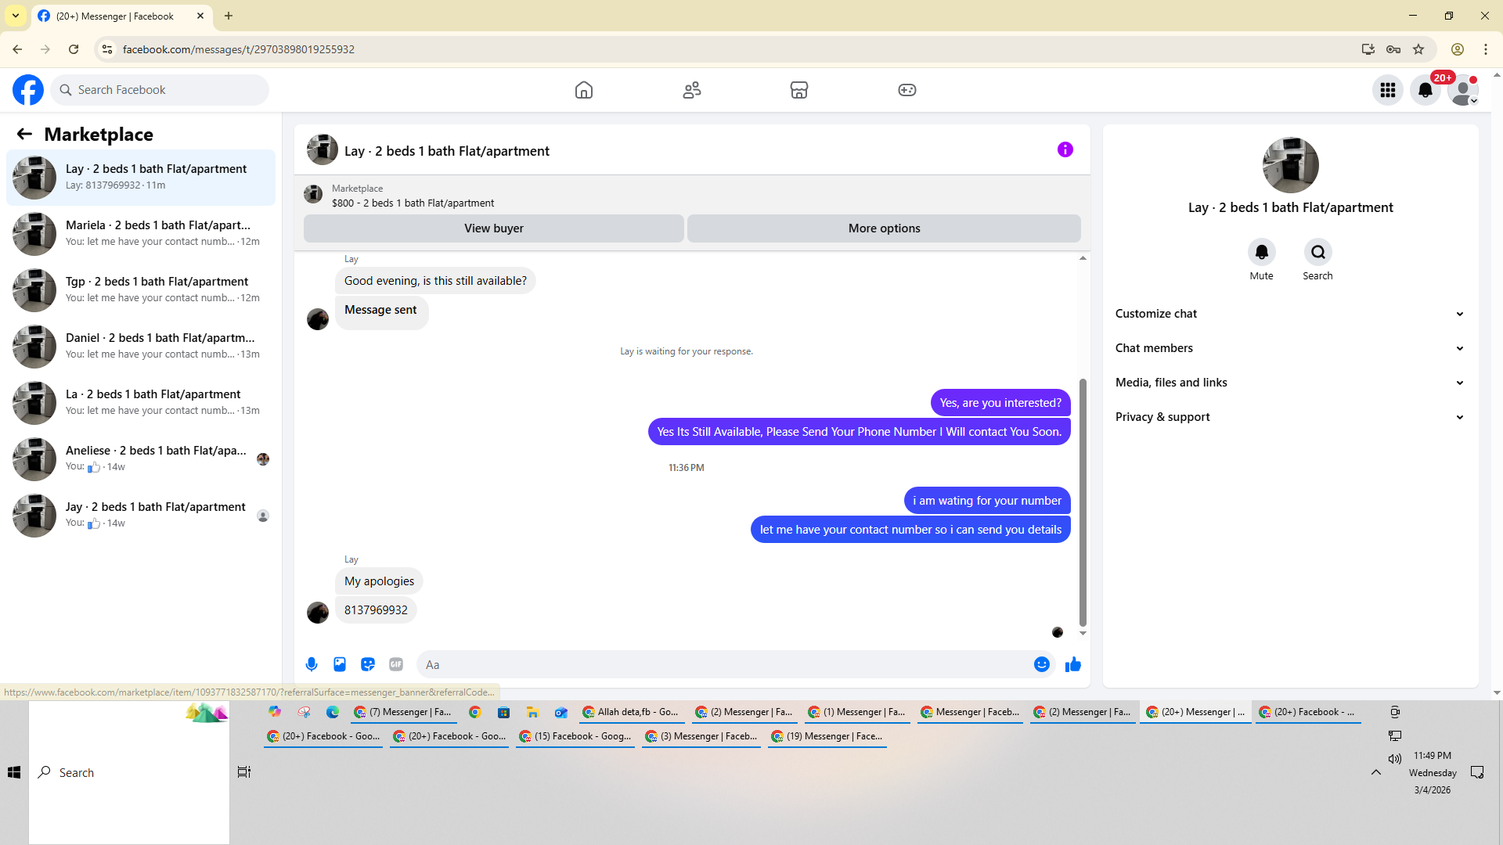Mute this conversation with the bell
This screenshot has width=1503, height=845.
click(1262, 252)
